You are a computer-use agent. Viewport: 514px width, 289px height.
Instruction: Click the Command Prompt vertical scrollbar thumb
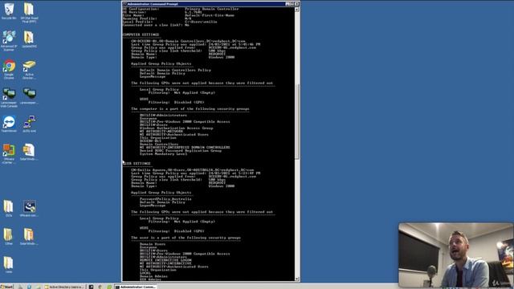click(297, 121)
